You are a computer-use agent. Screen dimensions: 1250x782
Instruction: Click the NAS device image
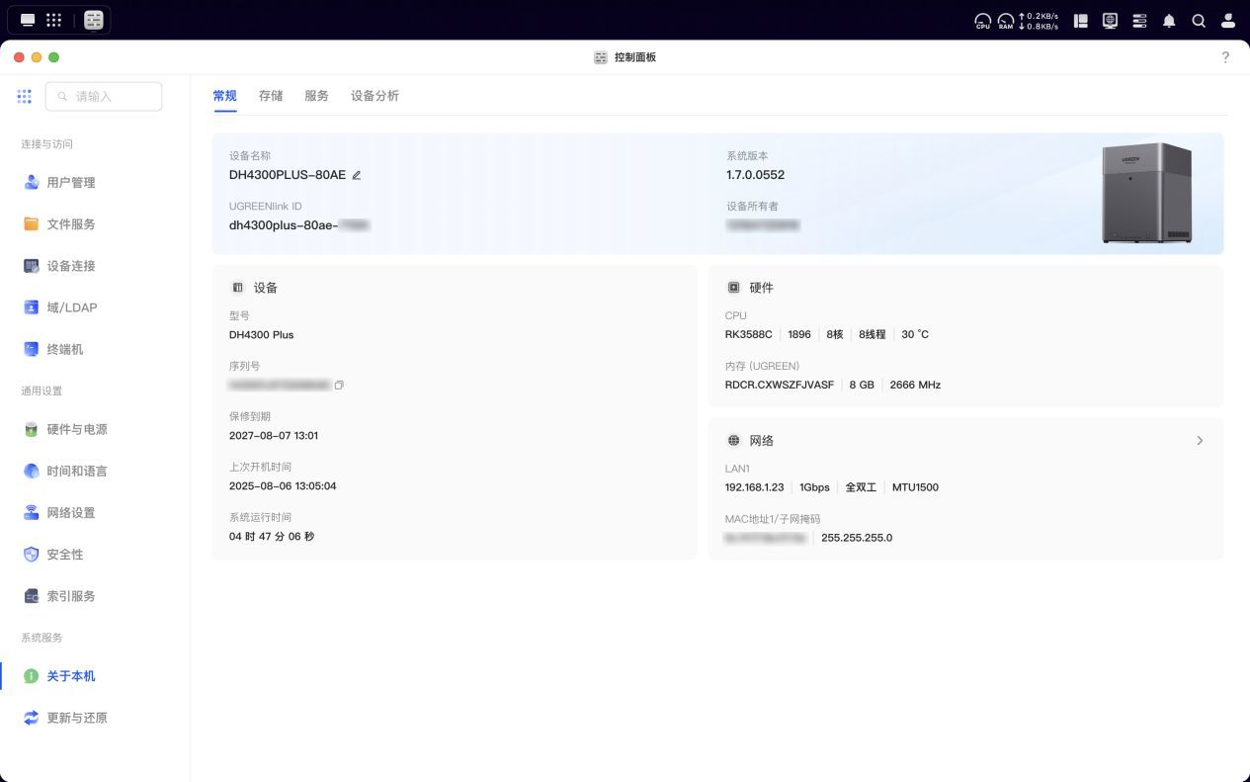point(1147,193)
